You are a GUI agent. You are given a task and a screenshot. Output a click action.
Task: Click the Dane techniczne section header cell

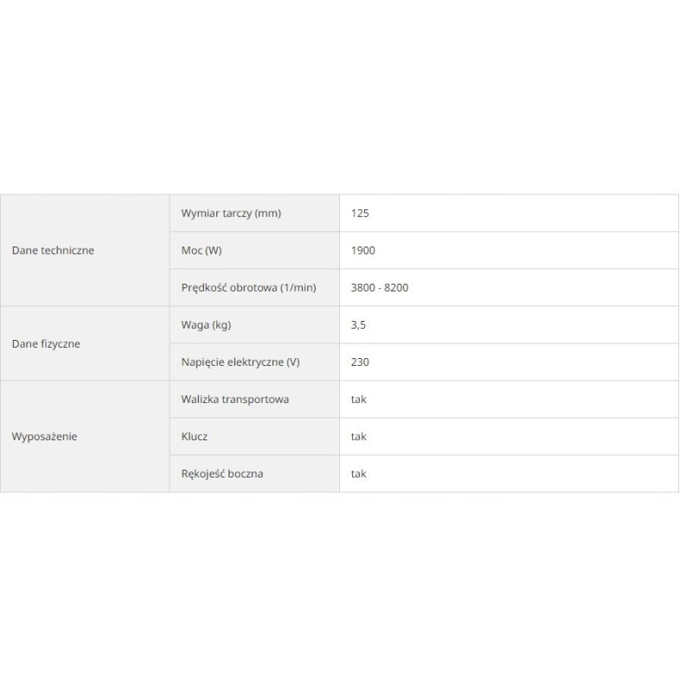coord(53,251)
